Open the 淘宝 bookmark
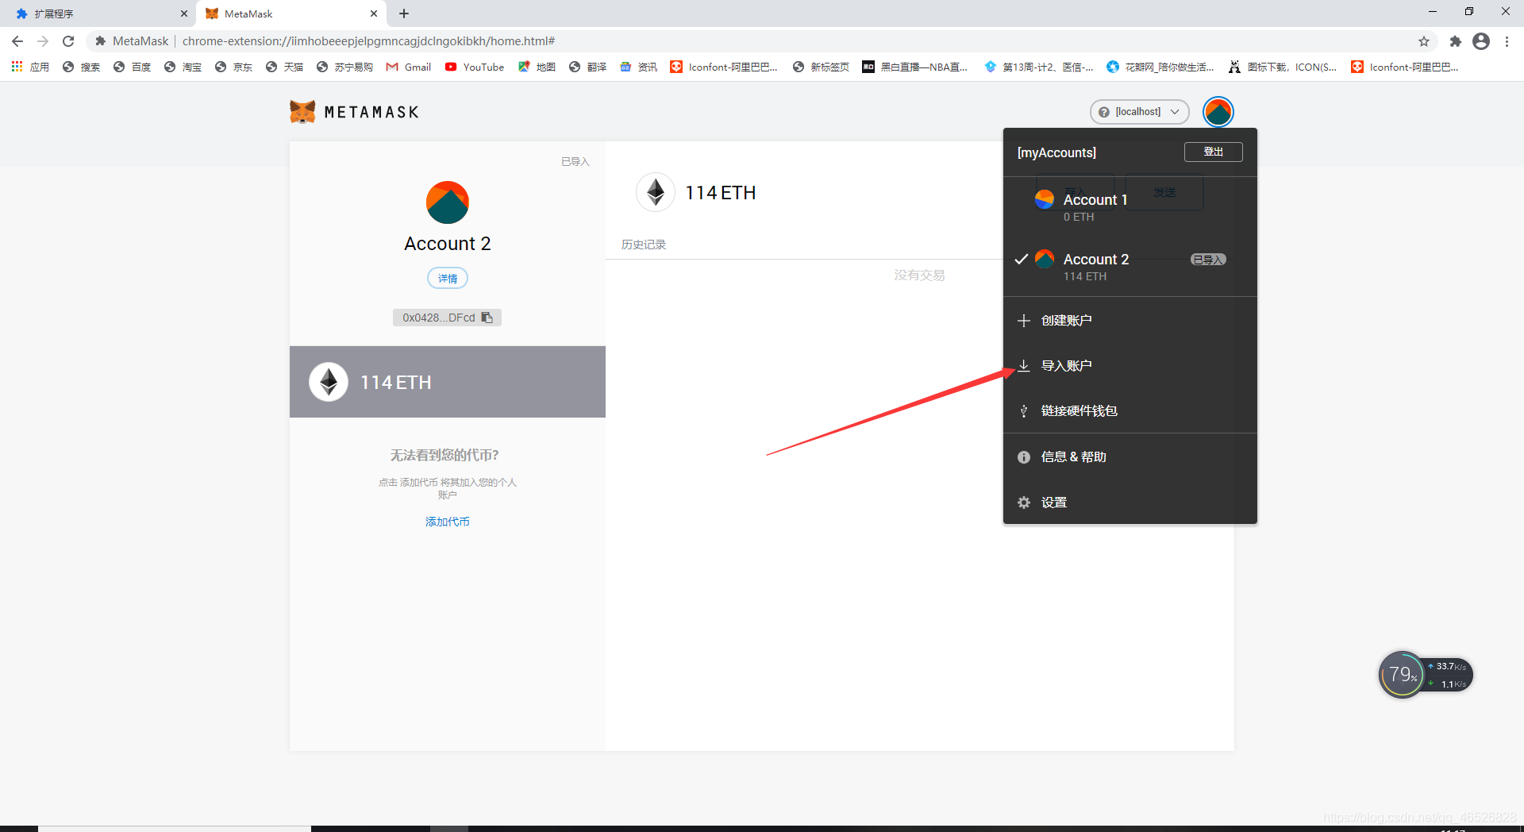1524x832 pixels. (x=183, y=67)
